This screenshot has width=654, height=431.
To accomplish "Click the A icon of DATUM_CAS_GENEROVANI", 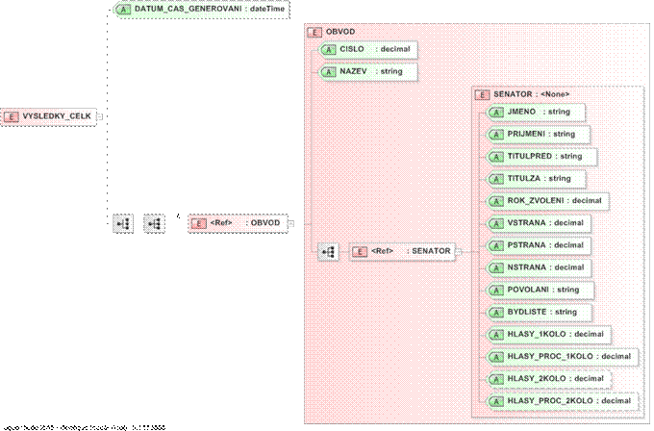I will 123,10.
